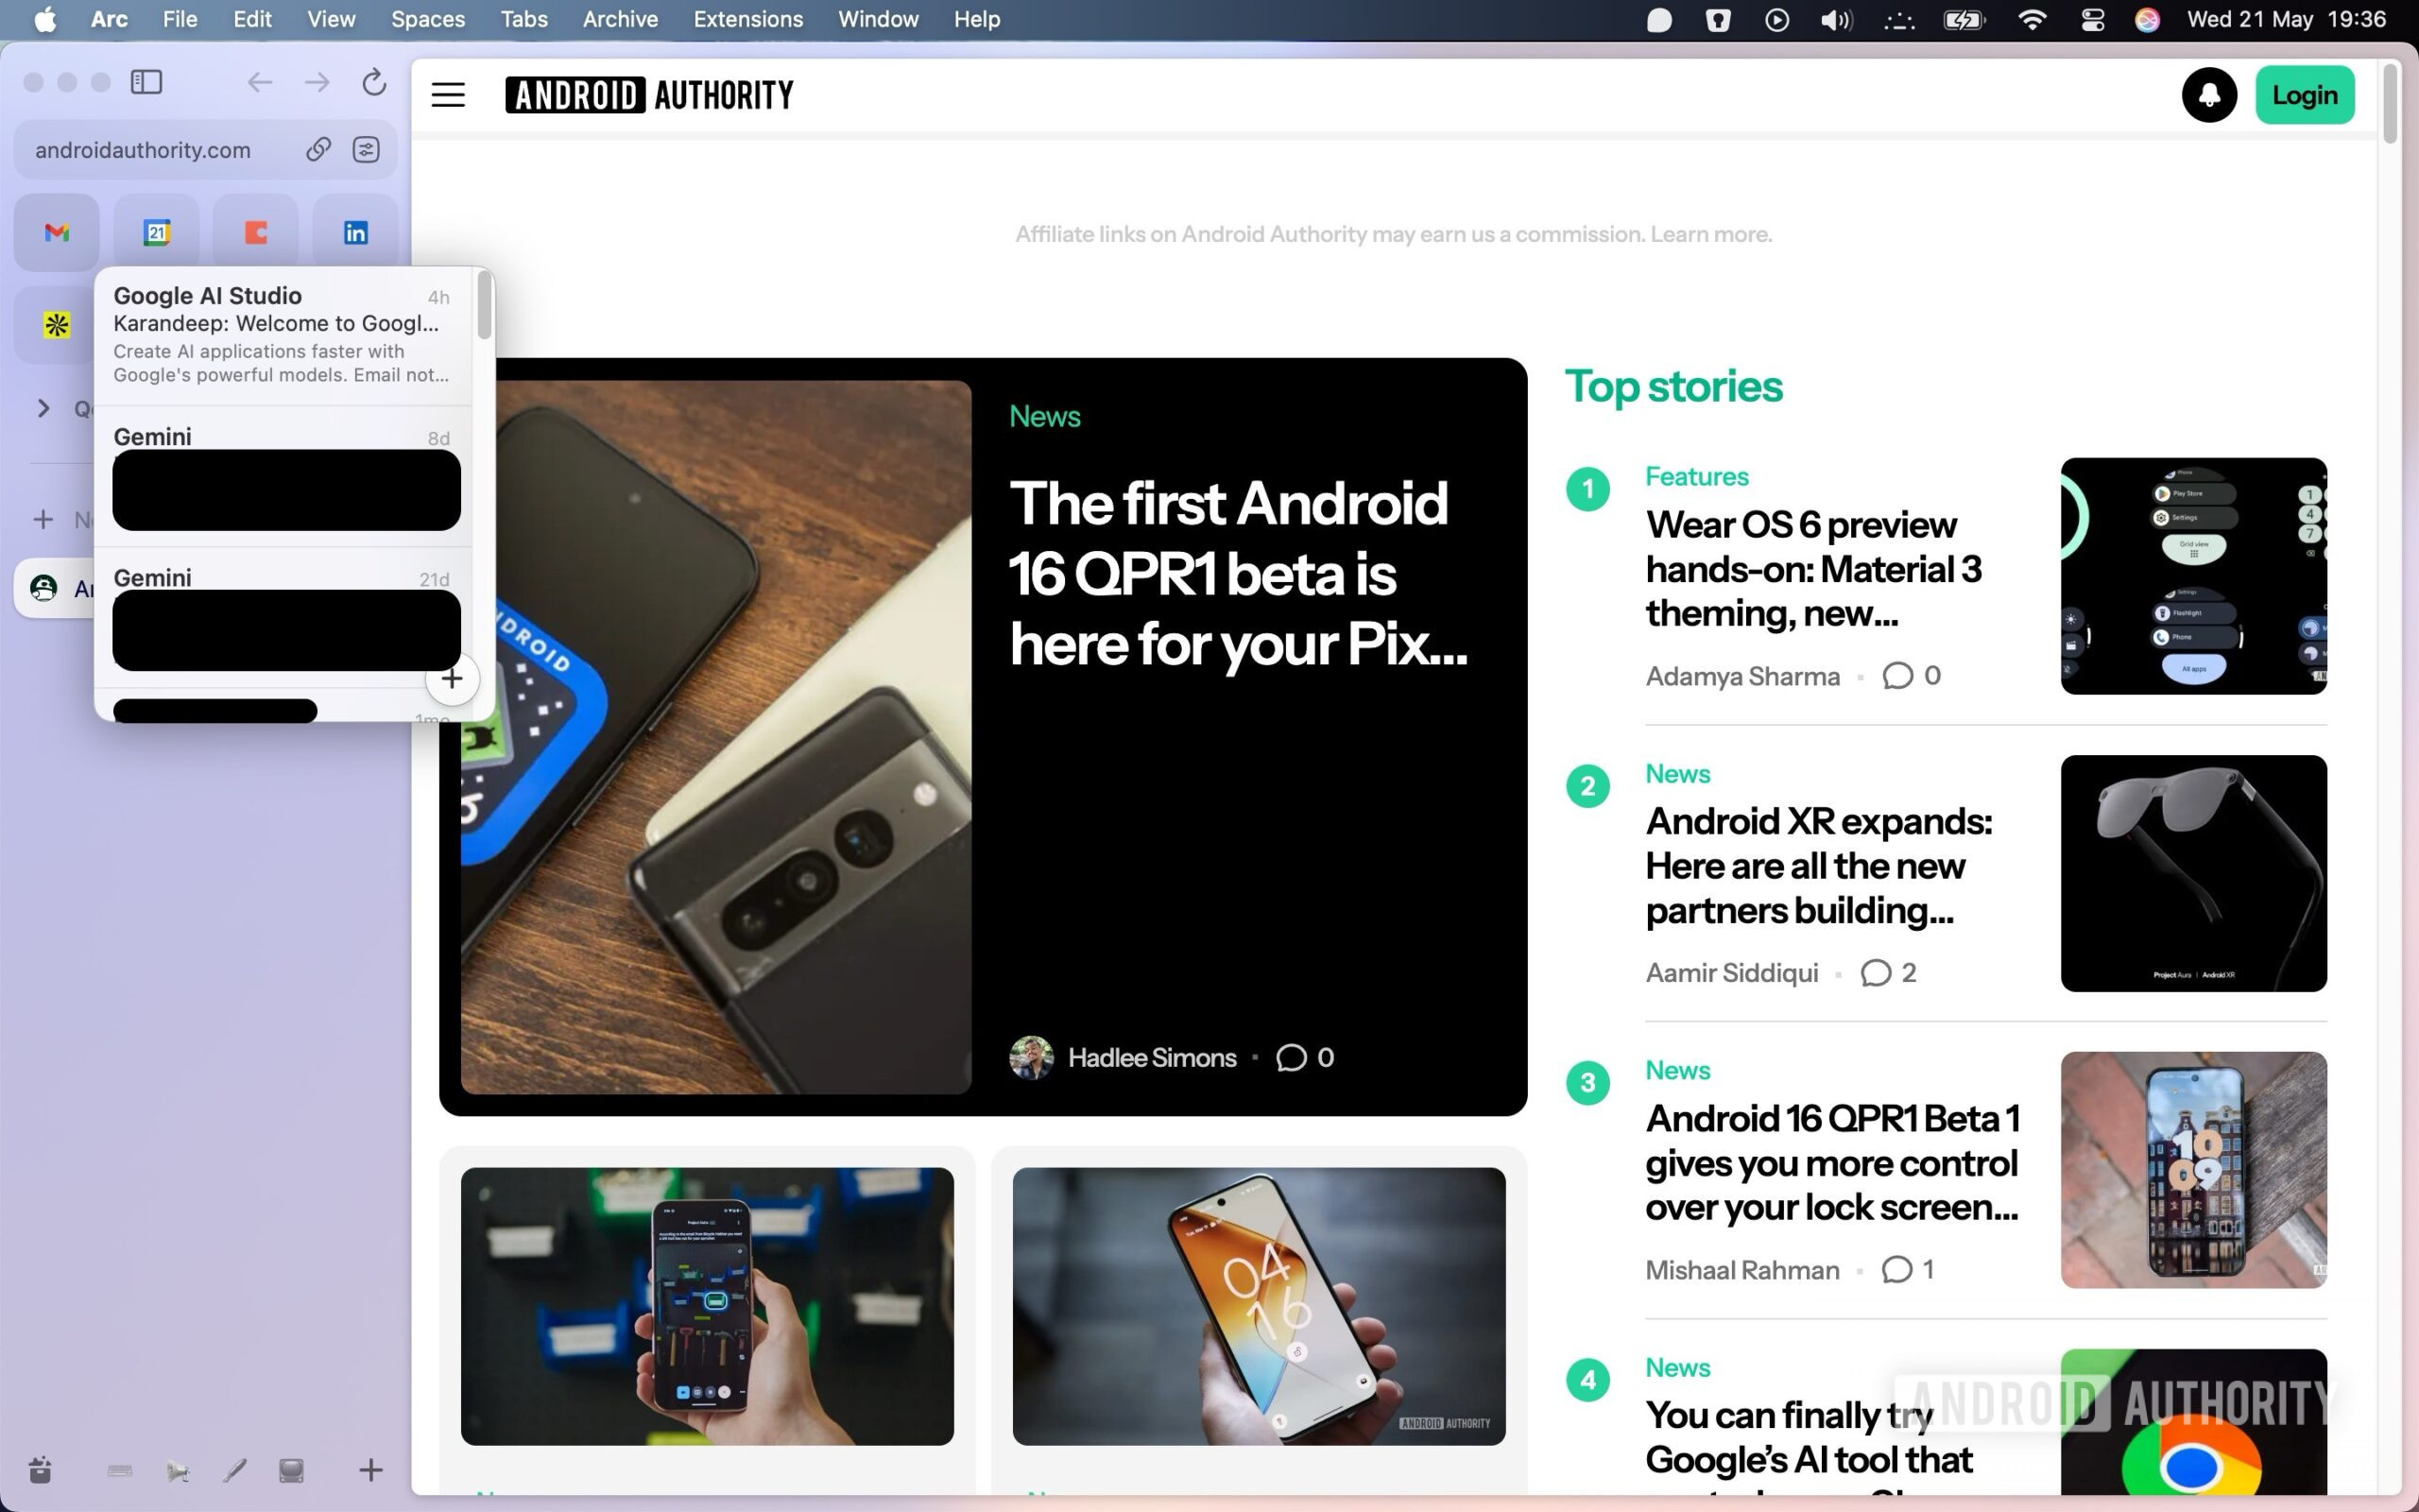Click the green Login button

coord(2304,95)
